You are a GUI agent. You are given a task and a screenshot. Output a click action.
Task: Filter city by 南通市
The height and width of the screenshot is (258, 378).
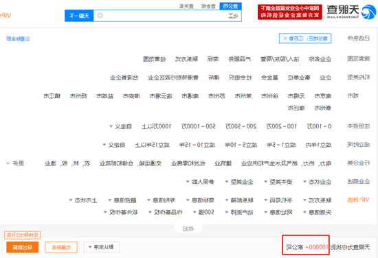tap(190, 96)
